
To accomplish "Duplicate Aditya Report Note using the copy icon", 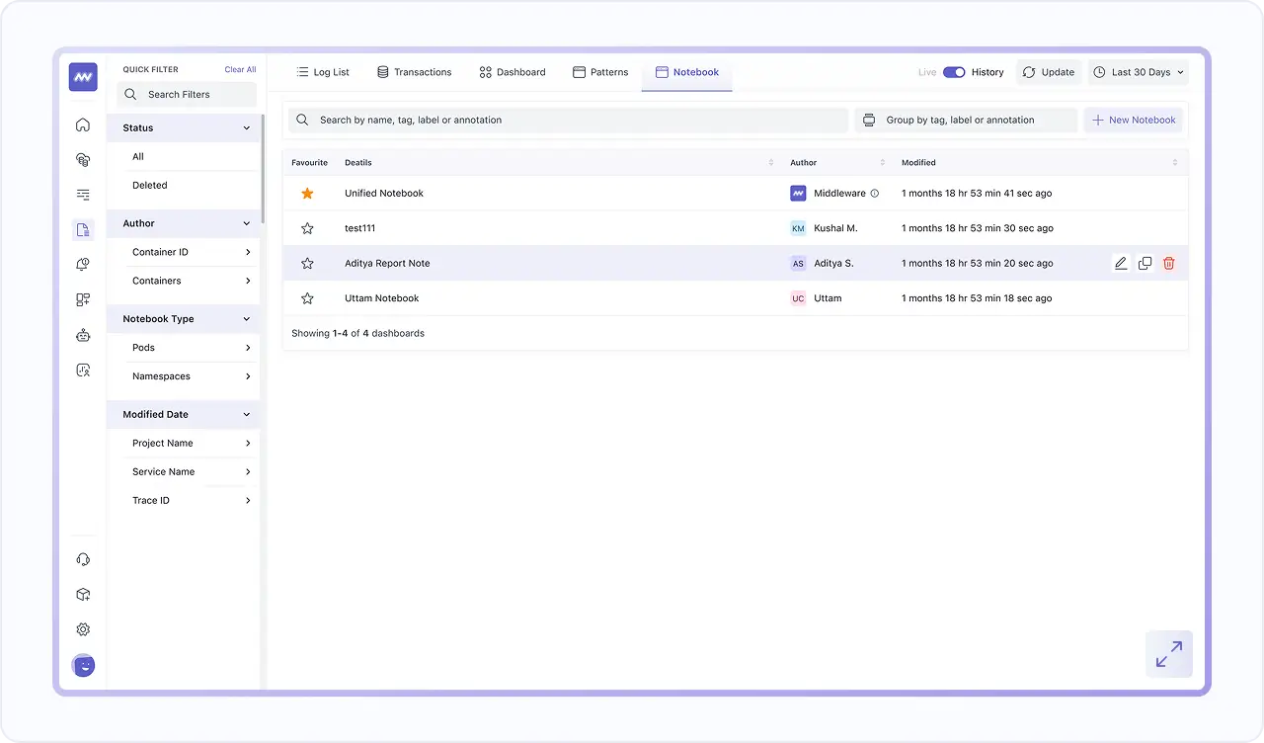I will click(x=1145, y=263).
